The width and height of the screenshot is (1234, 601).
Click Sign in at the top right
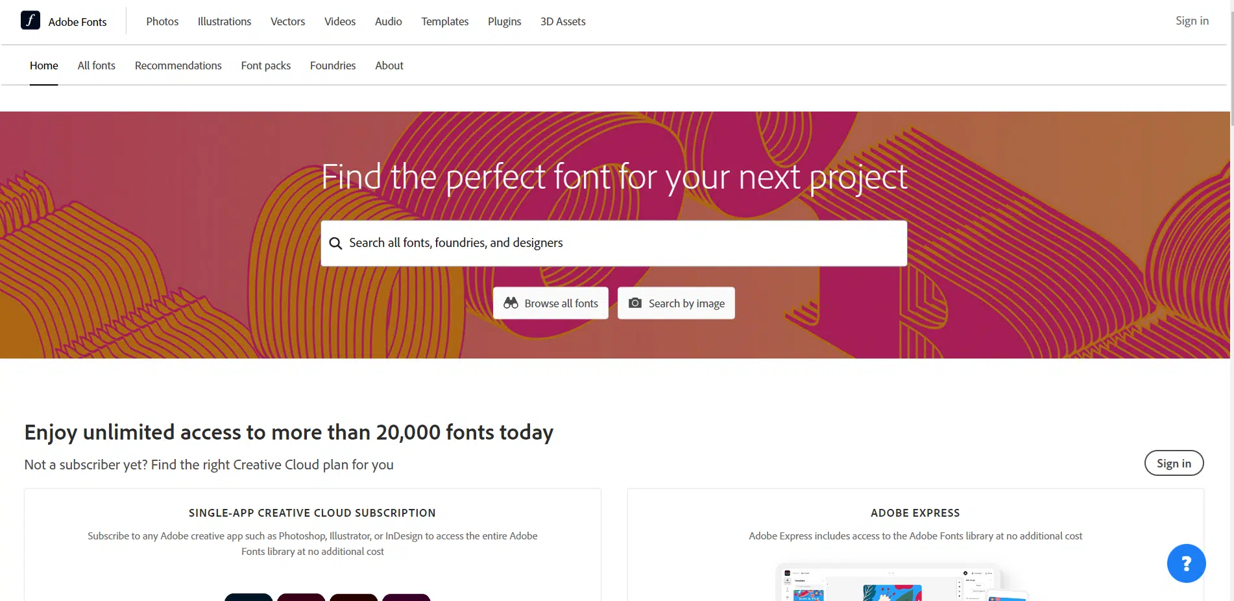(x=1191, y=20)
